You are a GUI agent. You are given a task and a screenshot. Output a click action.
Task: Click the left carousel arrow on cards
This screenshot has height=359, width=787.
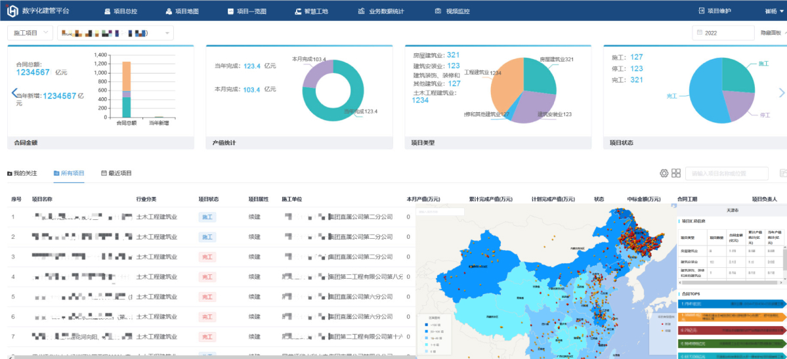[x=14, y=93]
